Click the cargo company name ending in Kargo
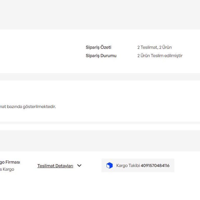 pos(7,169)
